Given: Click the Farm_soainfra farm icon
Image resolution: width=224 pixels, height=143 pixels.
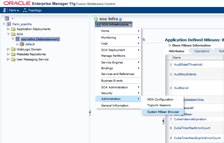Looking at the screenshot, I should coord(9,24).
